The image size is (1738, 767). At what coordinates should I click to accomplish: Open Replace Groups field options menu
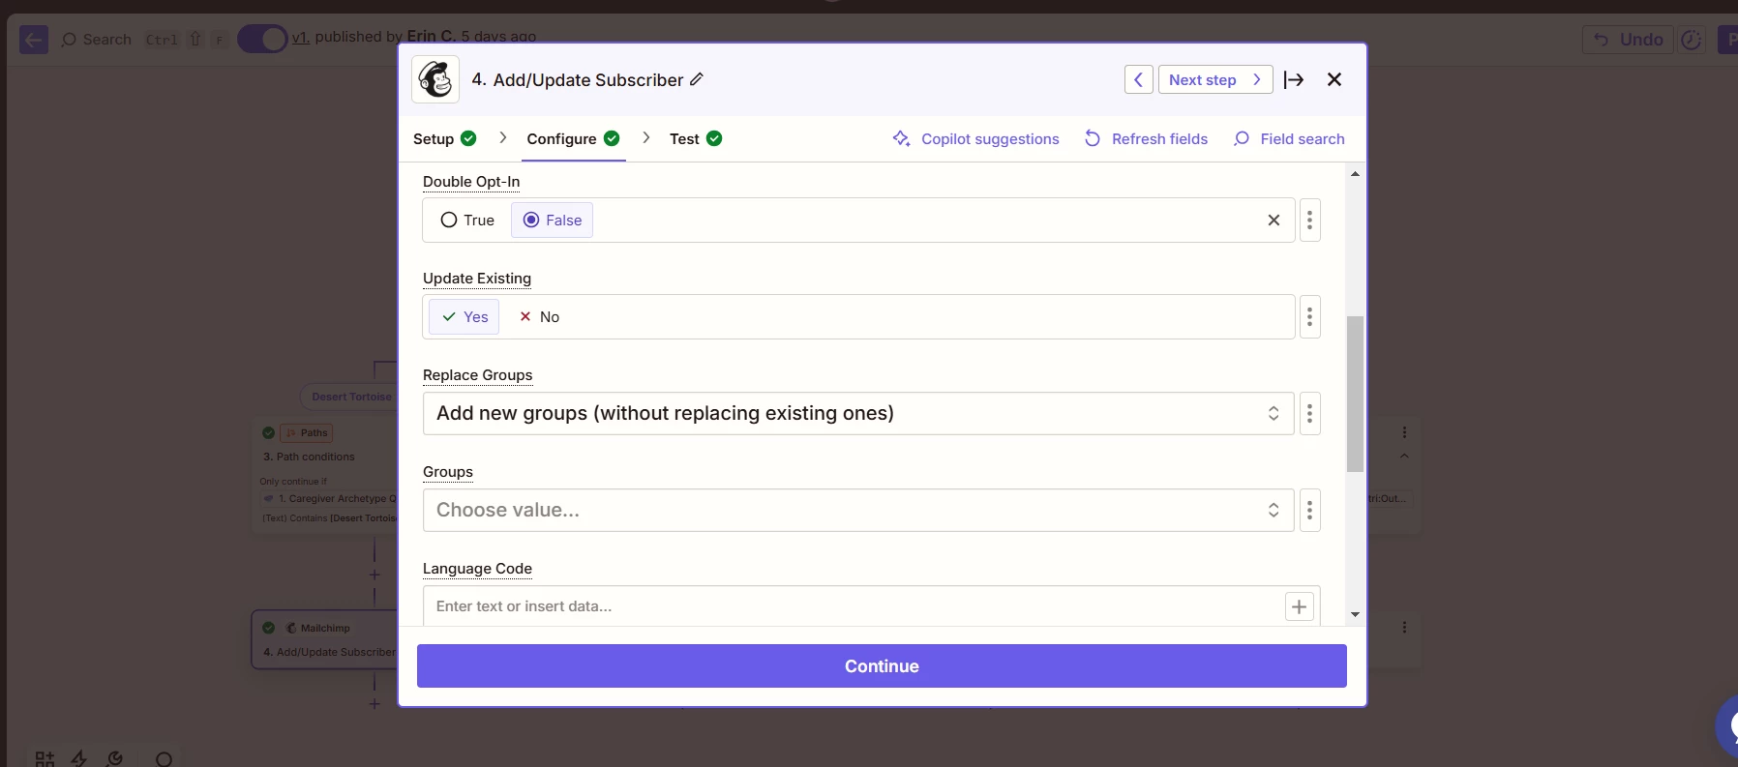(x=1309, y=413)
